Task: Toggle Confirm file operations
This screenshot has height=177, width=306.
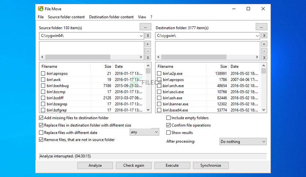Action: tap(168, 125)
